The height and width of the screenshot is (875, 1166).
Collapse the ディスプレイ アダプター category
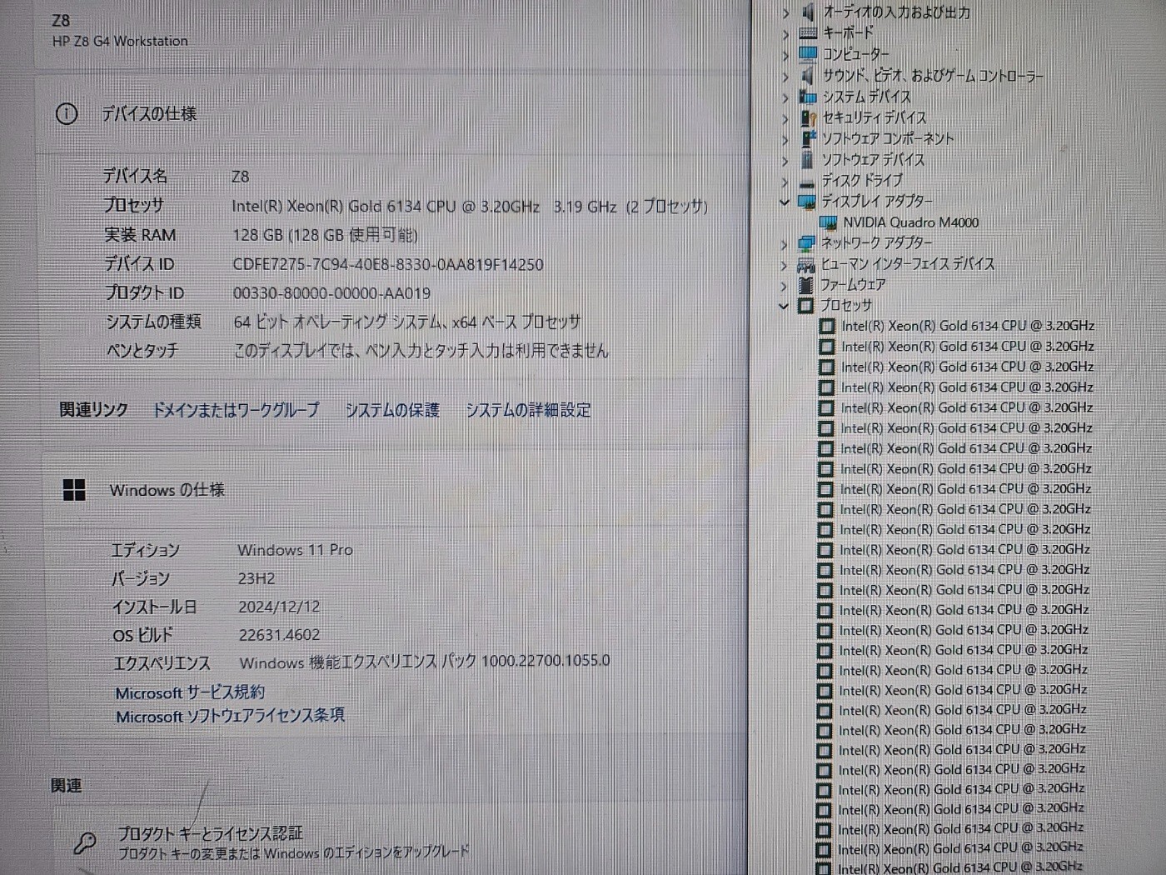tap(784, 202)
